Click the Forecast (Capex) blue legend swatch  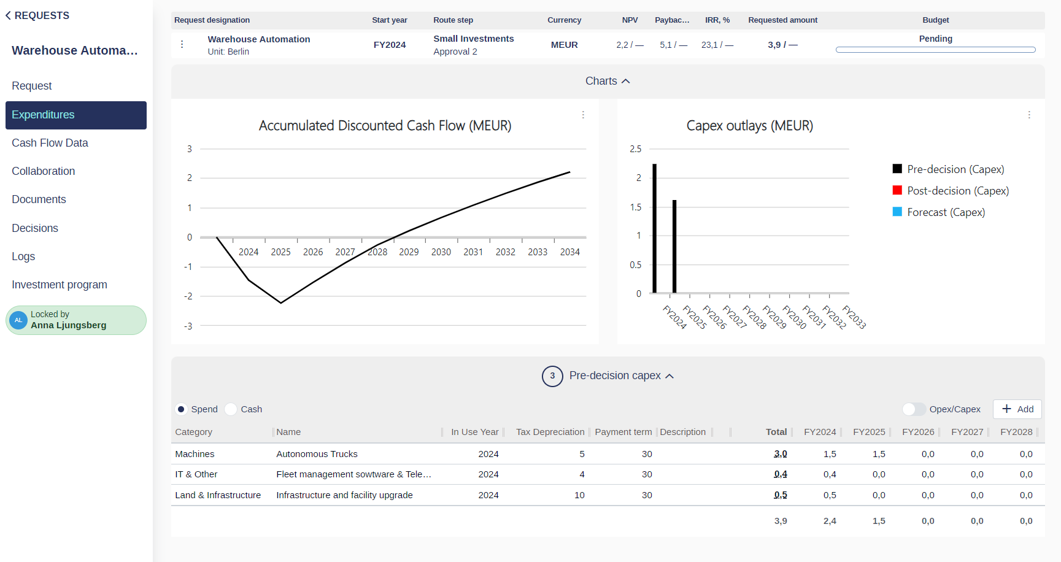tap(897, 212)
